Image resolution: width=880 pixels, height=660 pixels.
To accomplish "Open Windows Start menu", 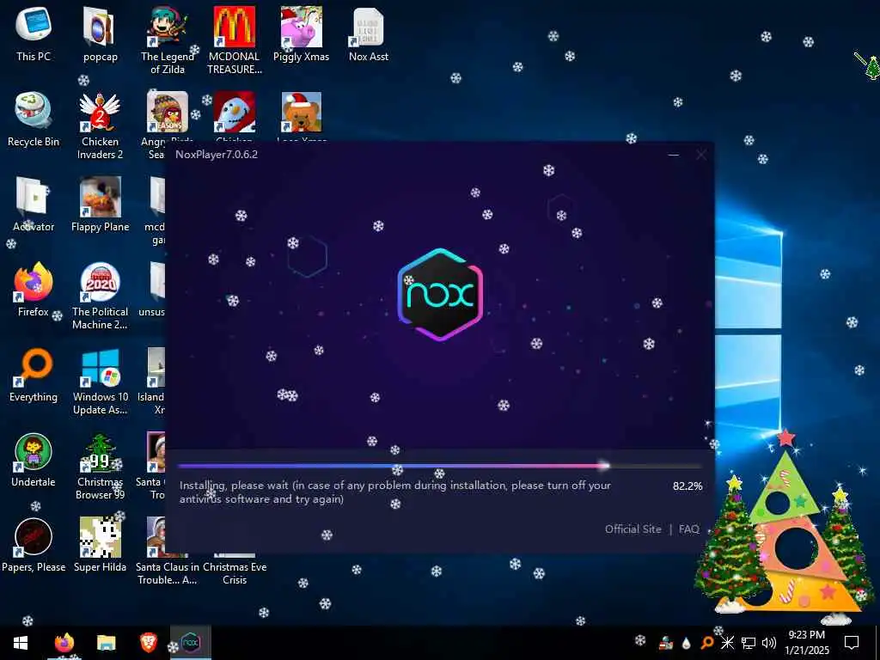I will (x=21, y=643).
